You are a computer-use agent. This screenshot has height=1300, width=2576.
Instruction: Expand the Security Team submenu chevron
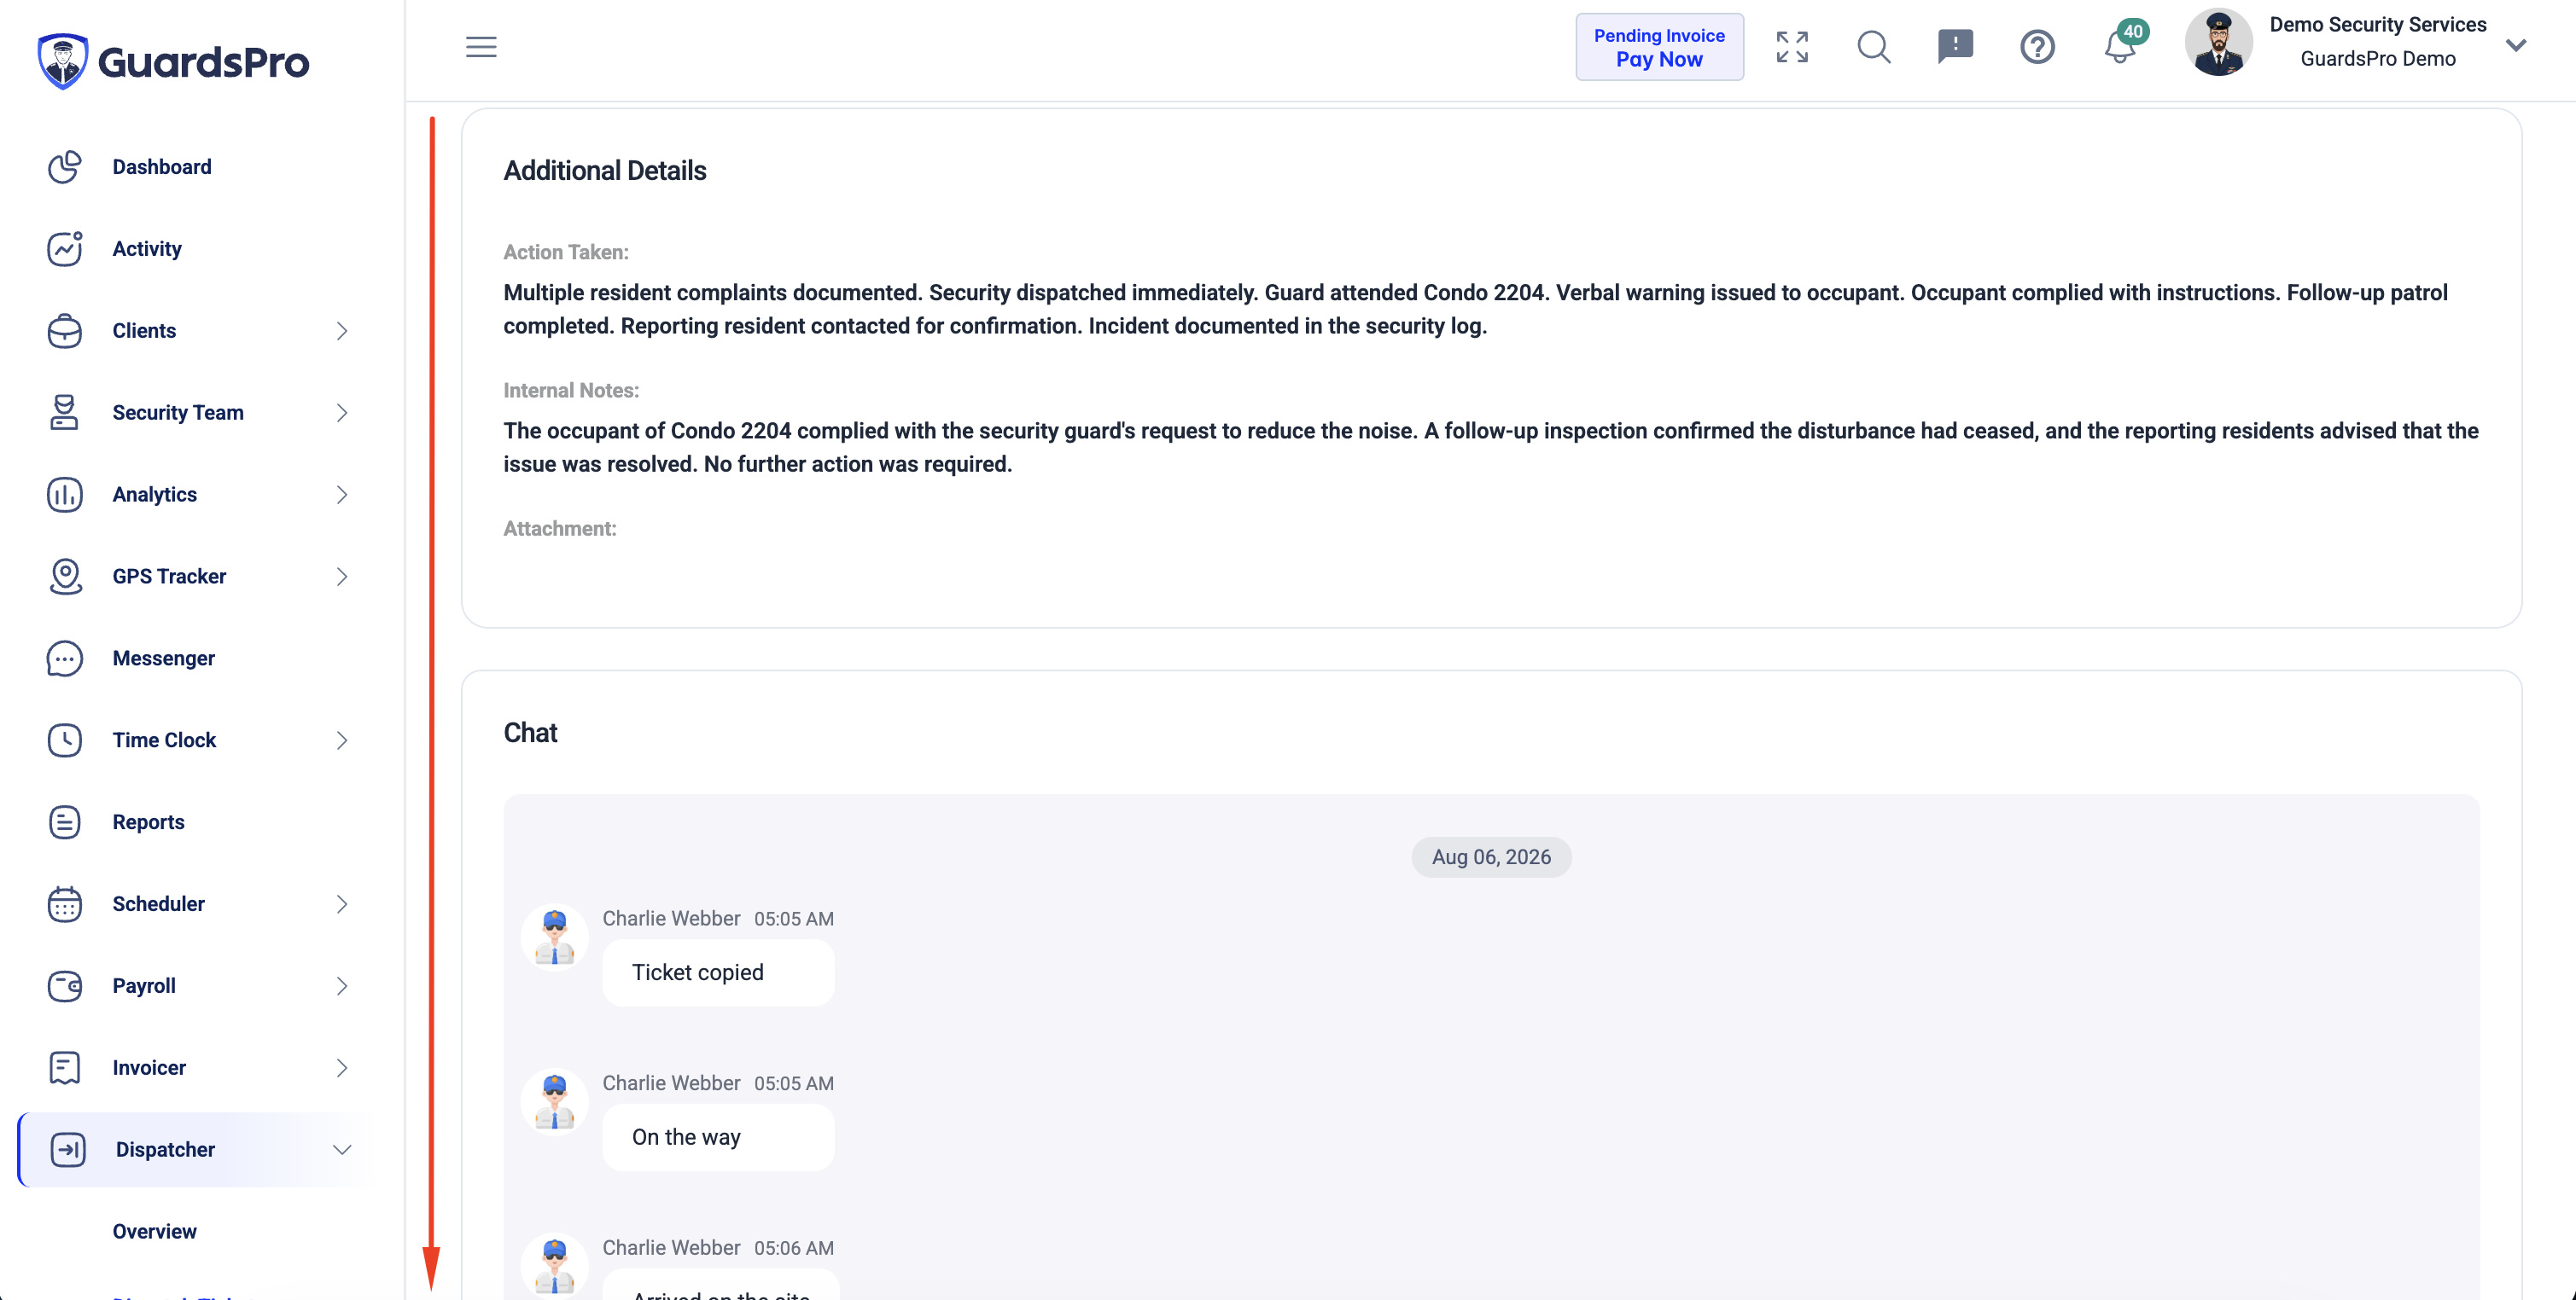342,413
